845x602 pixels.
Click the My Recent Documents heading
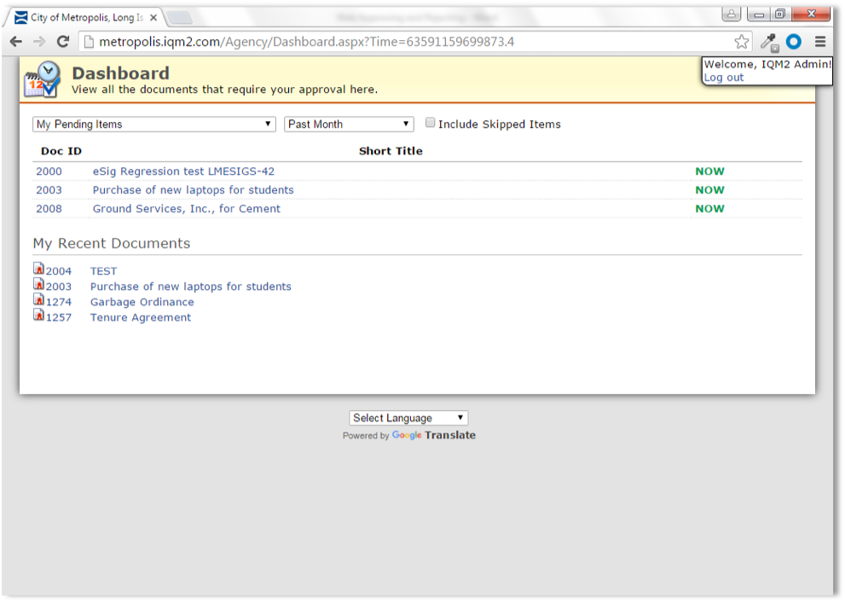(x=112, y=244)
